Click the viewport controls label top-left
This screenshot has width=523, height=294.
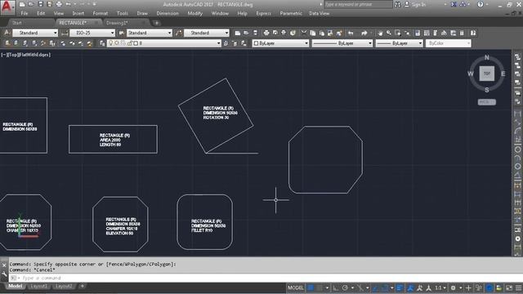pos(26,55)
